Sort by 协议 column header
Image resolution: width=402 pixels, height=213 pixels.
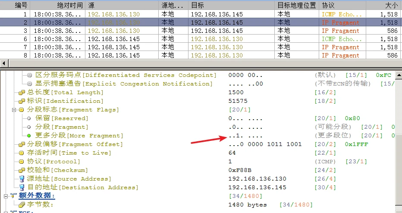coord(342,5)
